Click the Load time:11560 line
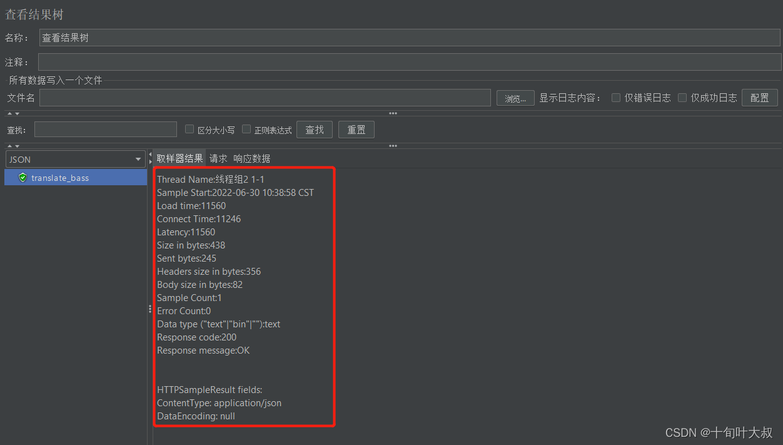 click(191, 206)
